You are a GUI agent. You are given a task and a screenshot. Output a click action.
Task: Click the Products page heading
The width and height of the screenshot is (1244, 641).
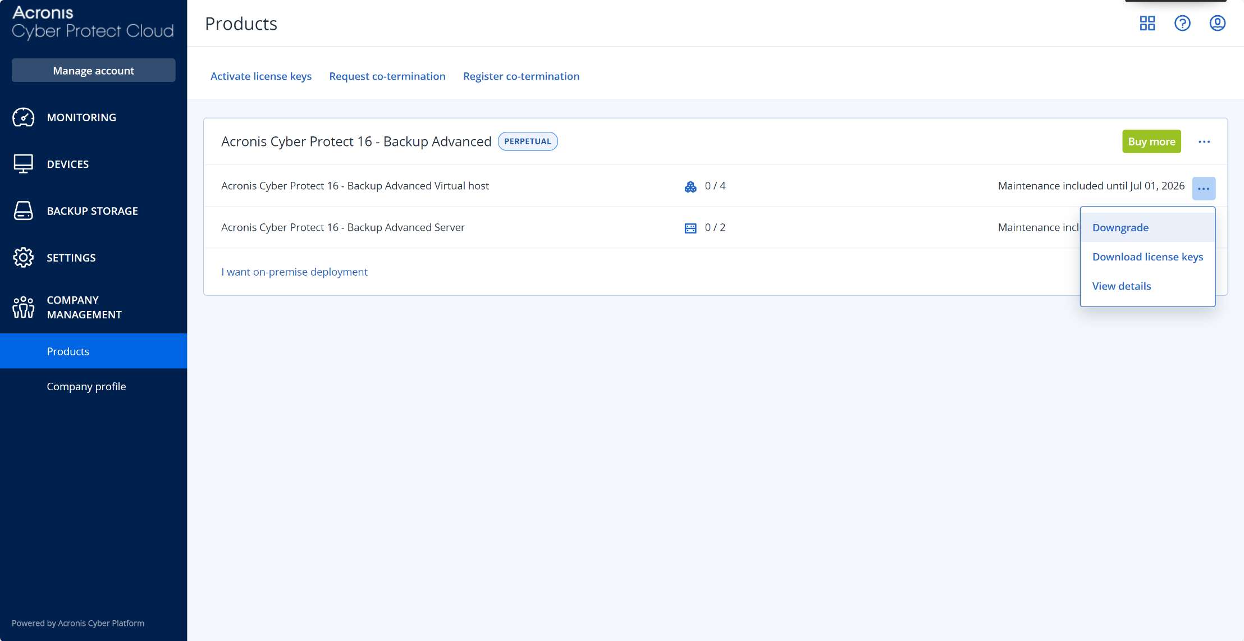coord(241,24)
